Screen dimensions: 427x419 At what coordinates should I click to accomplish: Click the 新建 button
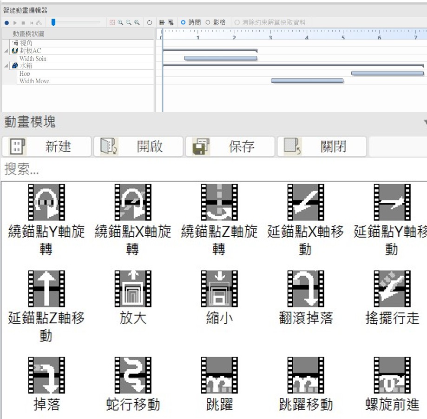click(x=46, y=146)
